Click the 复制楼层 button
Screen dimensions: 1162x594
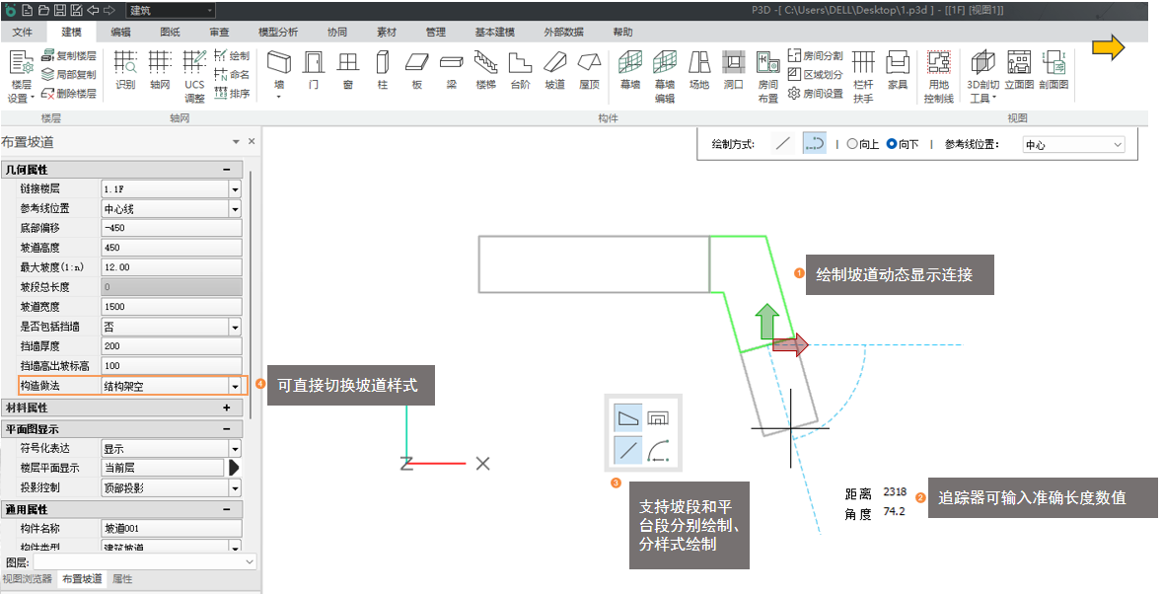[69, 56]
